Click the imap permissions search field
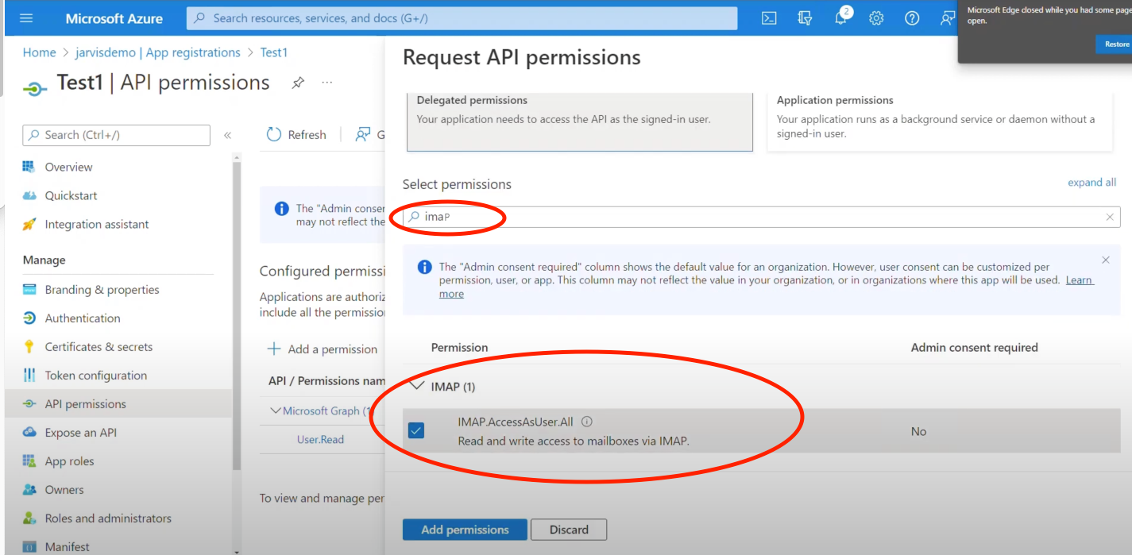 click(761, 217)
